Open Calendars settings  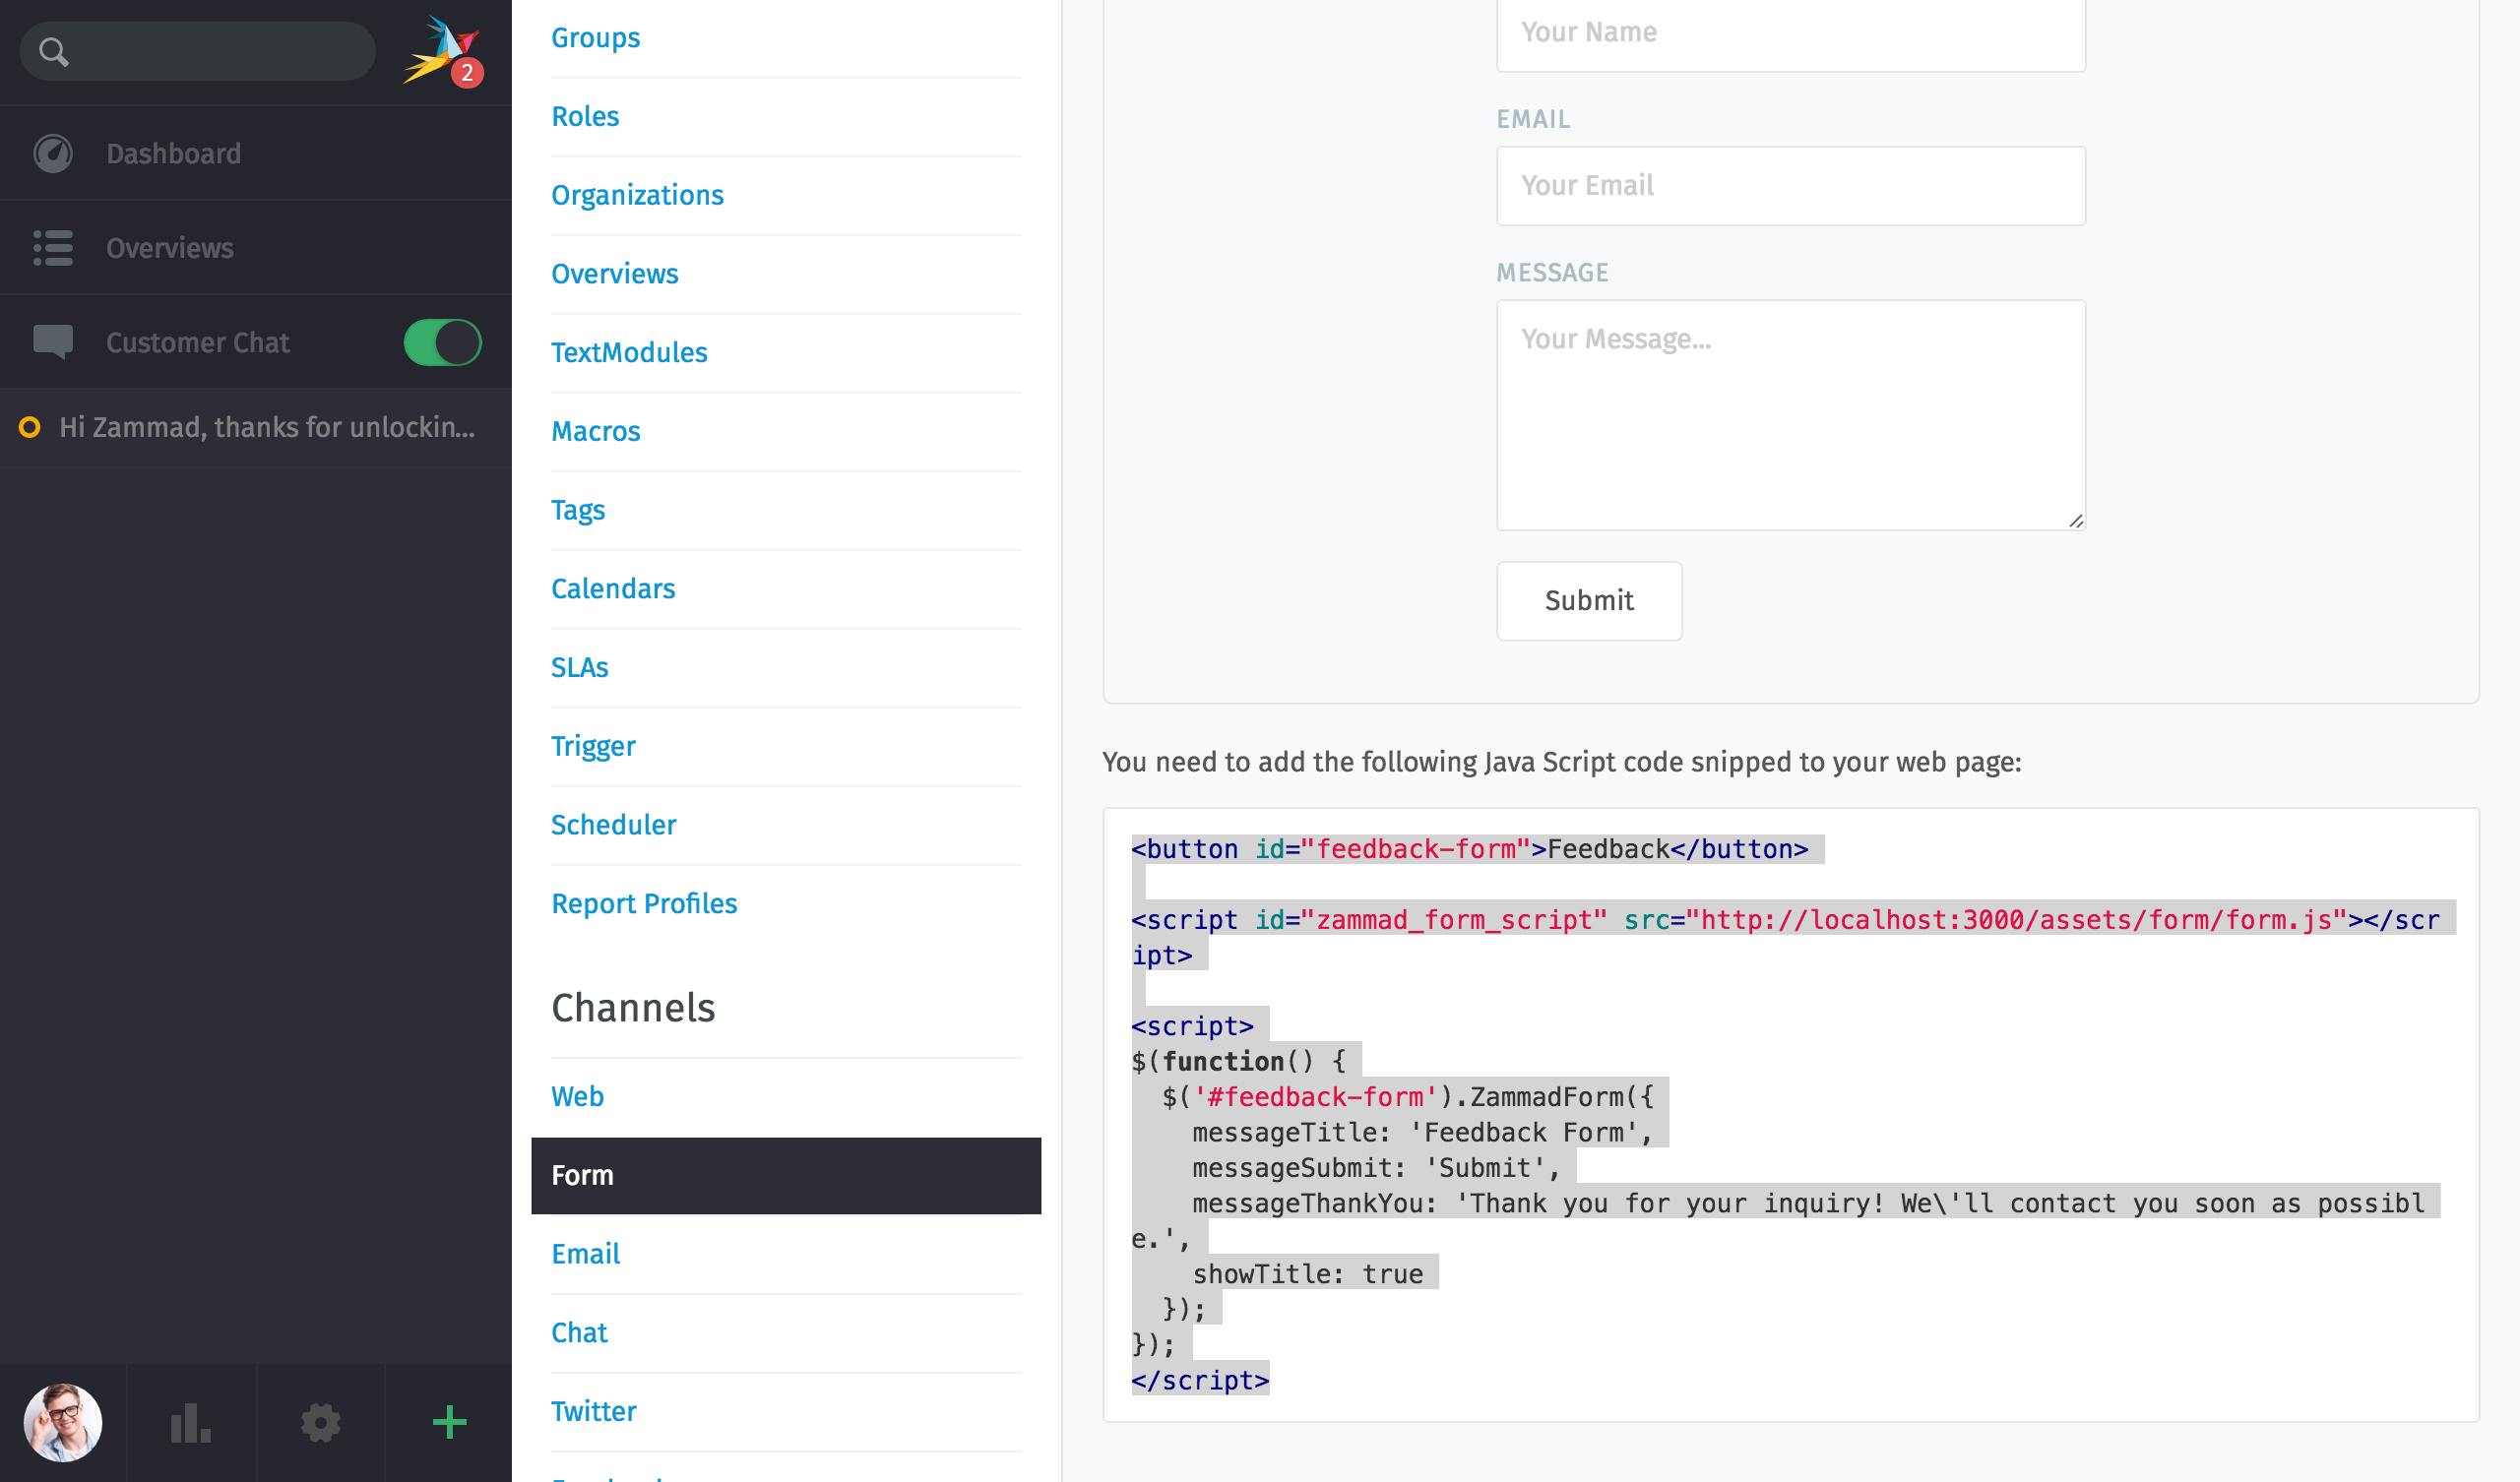613,588
